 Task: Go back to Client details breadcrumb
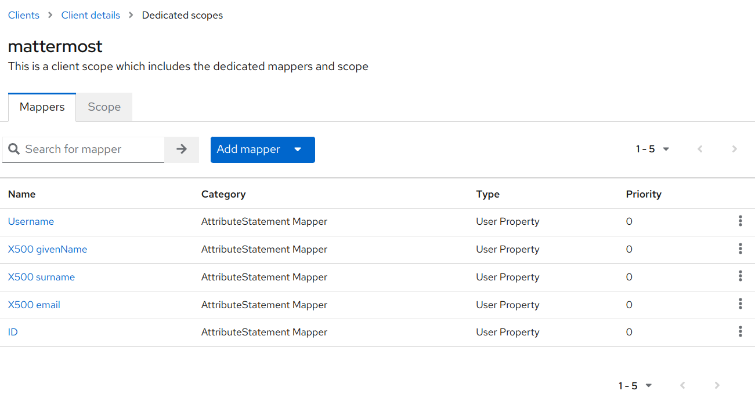pyautogui.click(x=91, y=14)
